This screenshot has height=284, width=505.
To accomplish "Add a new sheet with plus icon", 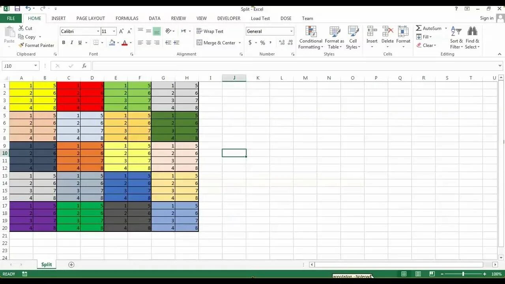I will 71,265.
